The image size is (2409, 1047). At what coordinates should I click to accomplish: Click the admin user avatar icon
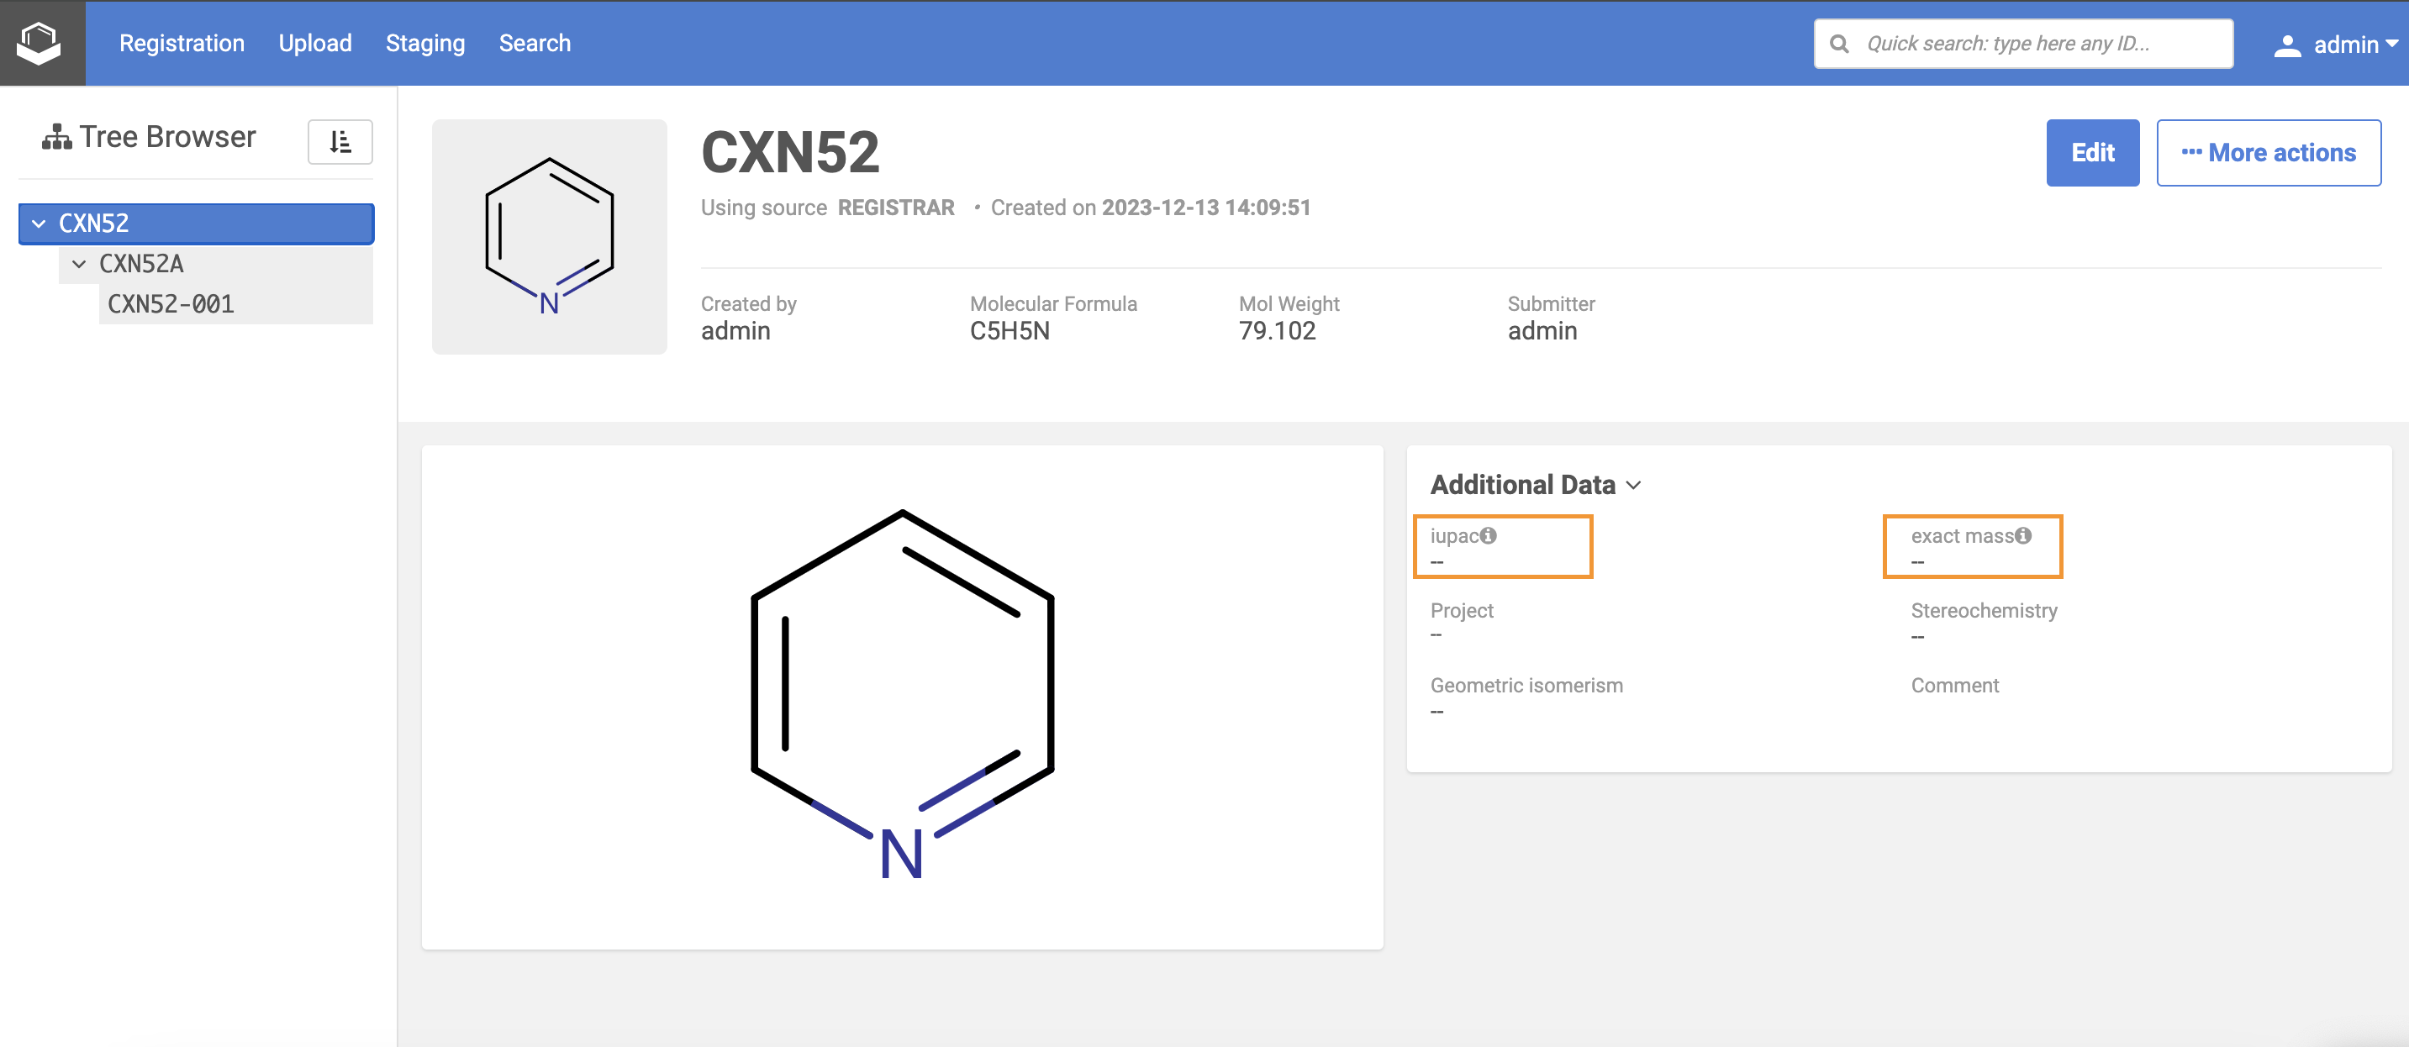point(2286,45)
